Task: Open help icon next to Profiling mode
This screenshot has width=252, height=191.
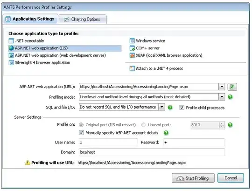Action: click(230, 97)
